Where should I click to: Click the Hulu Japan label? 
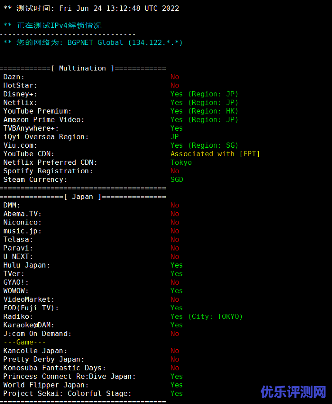coord(27,265)
